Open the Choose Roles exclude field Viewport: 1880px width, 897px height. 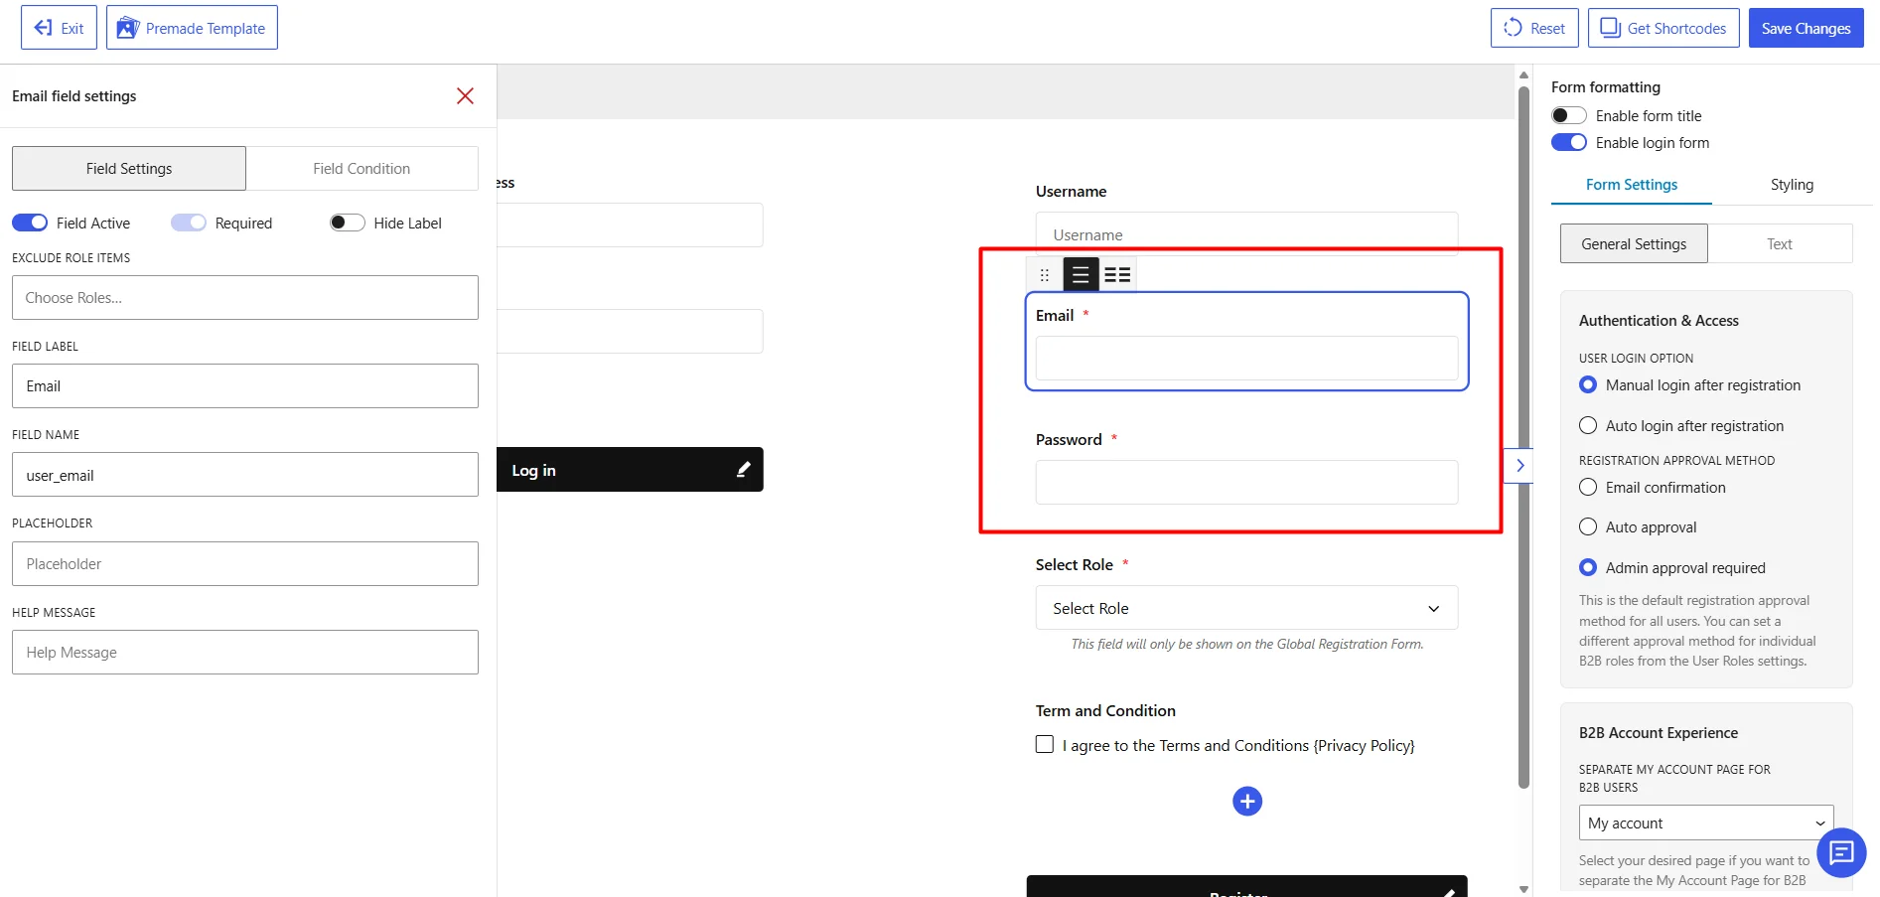point(245,297)
